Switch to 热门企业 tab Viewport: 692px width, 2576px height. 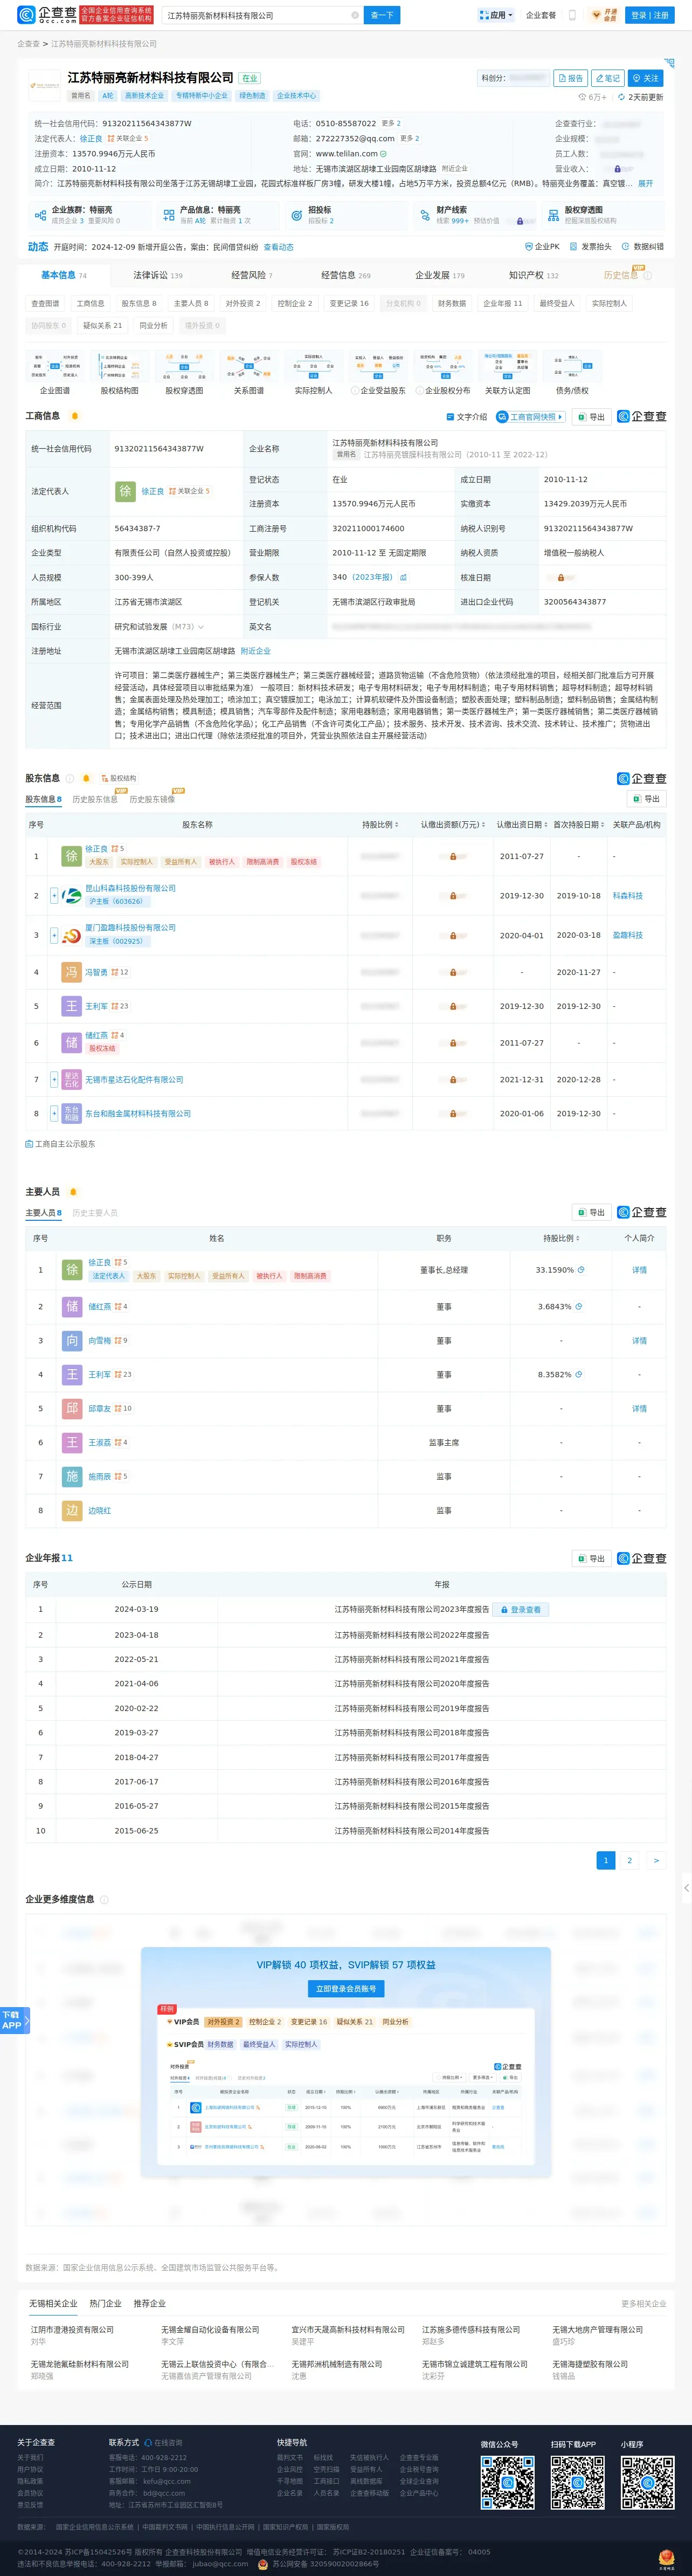105,2303
